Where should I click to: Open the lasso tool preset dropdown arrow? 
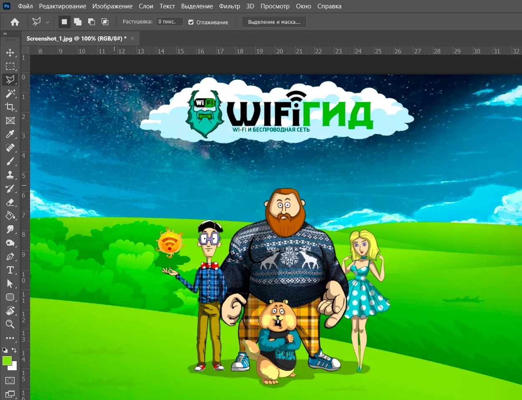click(47, 22)
